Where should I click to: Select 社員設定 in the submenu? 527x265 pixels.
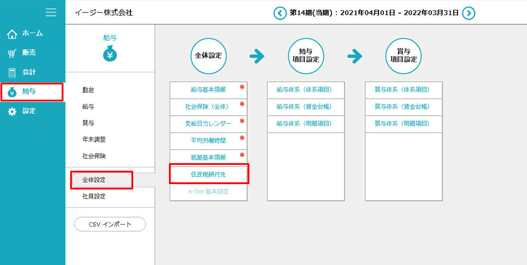(x=94, y=197)
